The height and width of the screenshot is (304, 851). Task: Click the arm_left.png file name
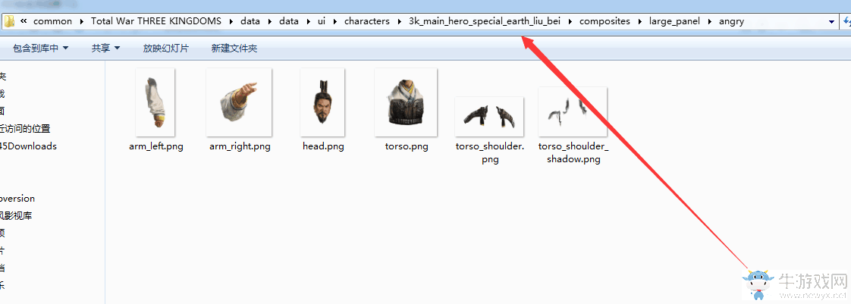coord(155,146)
